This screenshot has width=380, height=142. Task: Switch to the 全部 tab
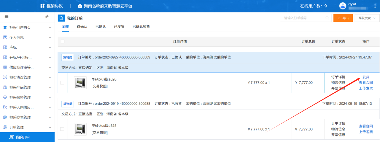pos(65,27)
